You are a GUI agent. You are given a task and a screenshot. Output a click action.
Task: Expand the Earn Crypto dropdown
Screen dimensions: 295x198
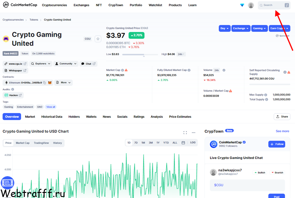click(279, 28)
